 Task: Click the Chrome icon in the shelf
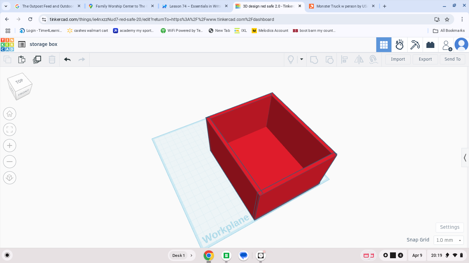click(x=209, y=255)
